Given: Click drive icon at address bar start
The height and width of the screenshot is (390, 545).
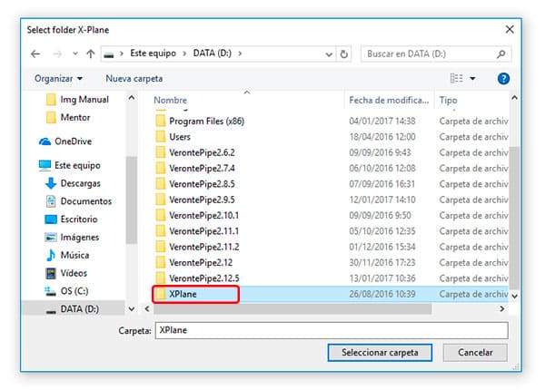Looking at the screenshot, I should click(x=109, y=54).
